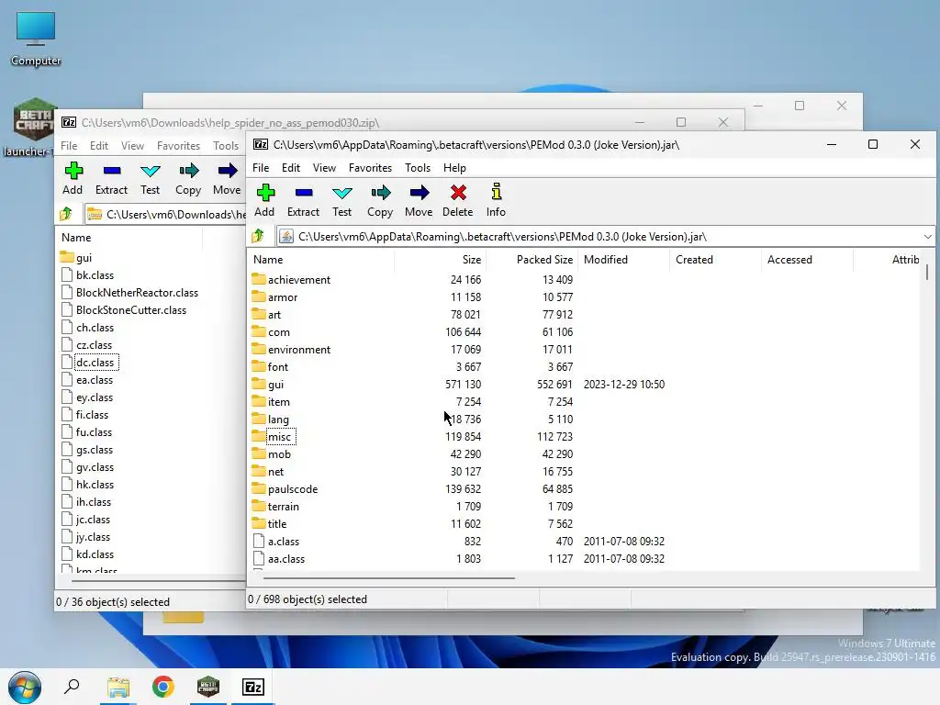940x705 pixels.
Task: Sort by the Created column header
Action: (715, 260)
